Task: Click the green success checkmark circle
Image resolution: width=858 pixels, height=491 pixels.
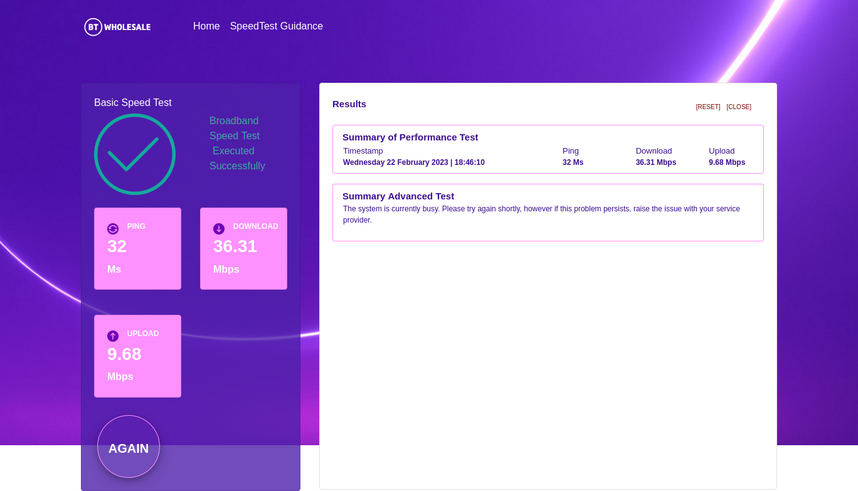Action: 135,154
